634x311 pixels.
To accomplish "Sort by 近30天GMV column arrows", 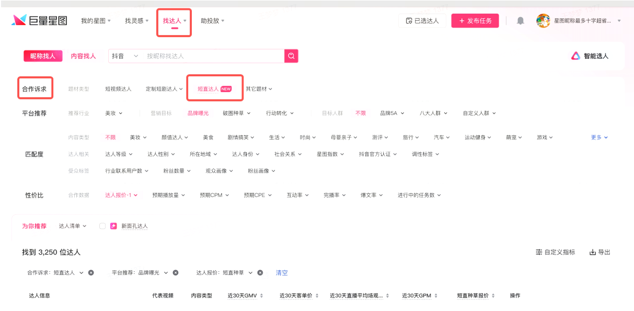I will (261, 296).
